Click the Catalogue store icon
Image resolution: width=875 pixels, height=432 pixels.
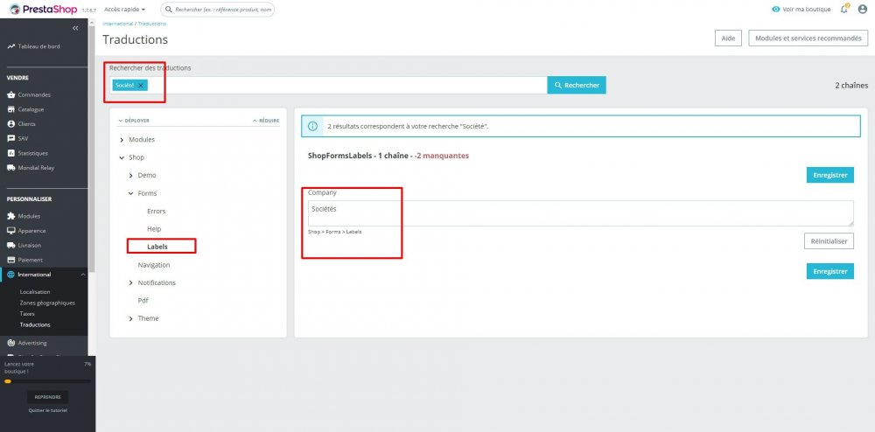pos(10,109)
